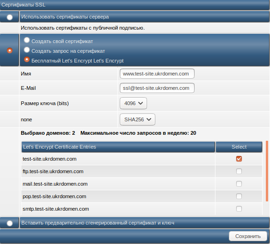Choose "Создать запрос на сертификат" radio option
Screen dimensions: 270x244
pos(27,50)
